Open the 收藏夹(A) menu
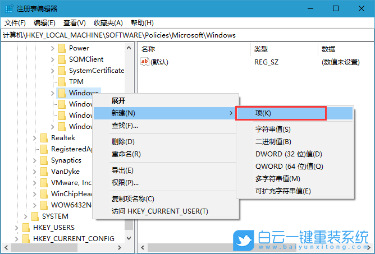The image size is (375, 254). pos(108,23)
